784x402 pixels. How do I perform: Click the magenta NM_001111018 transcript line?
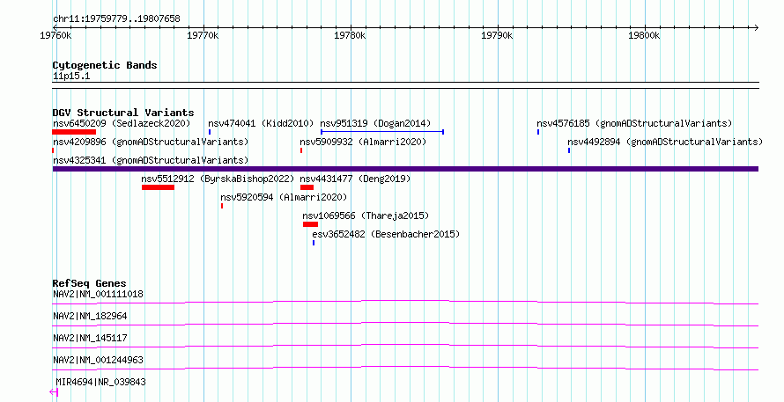[405, 302]
